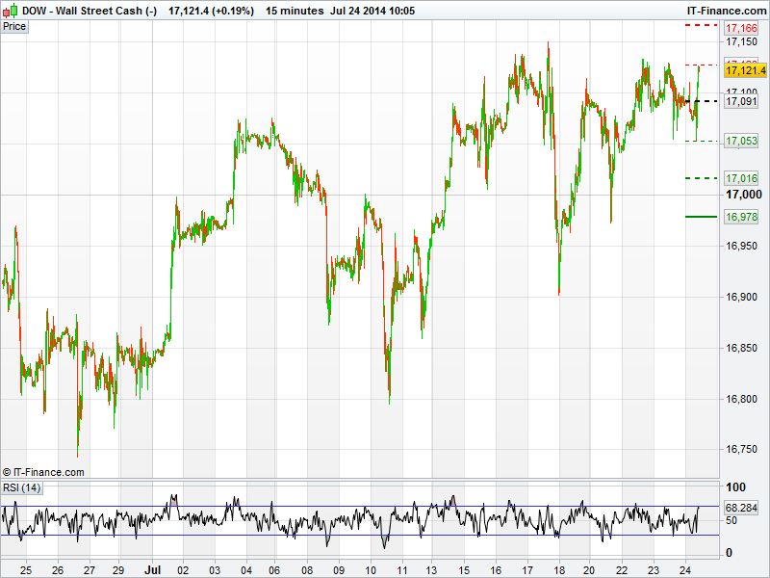Viewport: 770px width, 578px height.
Task: Click the 17,000 bold price axis label
Action: coord(742,194)
